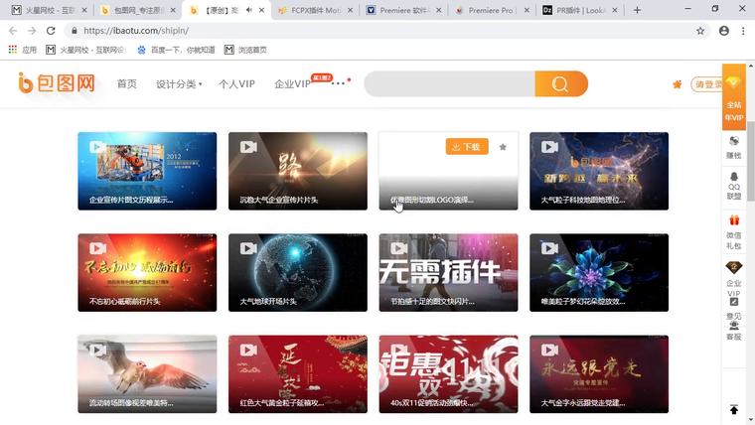Click the 请登录 login button
Image resolution: width=755 pixels, height=425 pixels.
(x=707, y=84)
